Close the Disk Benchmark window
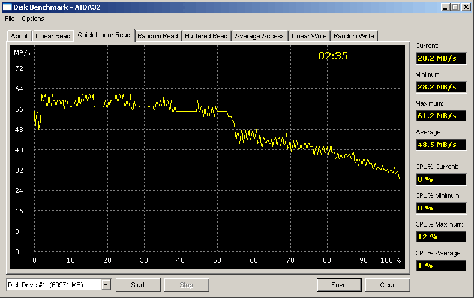 [x=466, y=7]
